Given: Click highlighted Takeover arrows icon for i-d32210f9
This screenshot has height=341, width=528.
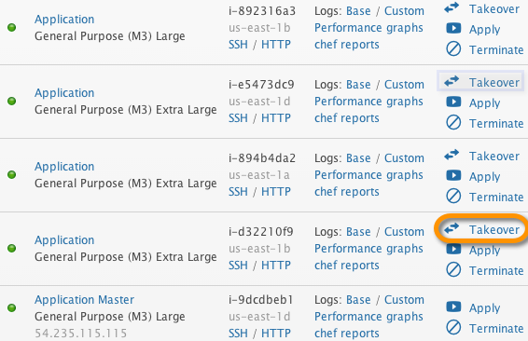Looking at the screenshot, I should click(x=452, y=228).
